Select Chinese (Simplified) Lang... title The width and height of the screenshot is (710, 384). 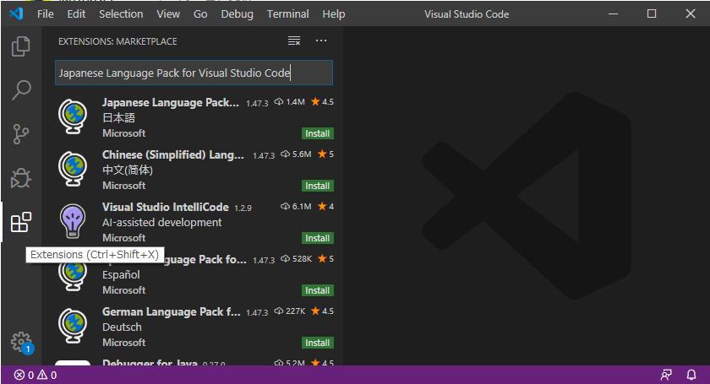(173, 154)
